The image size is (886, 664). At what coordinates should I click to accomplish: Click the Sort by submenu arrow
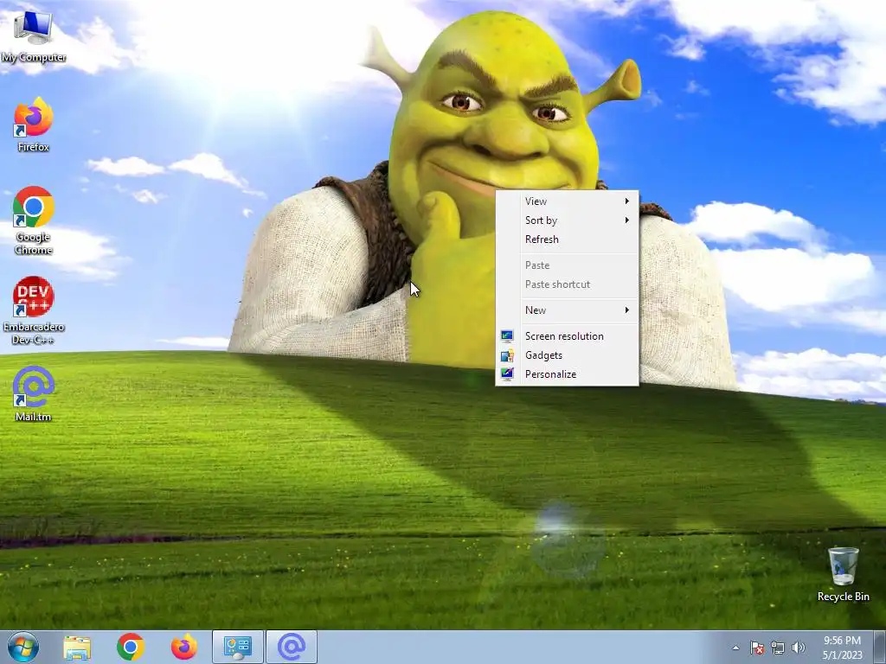click(x=626, y=220)
